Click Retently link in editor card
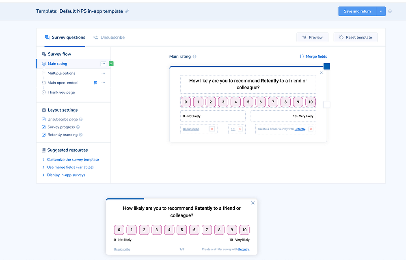Screen dimensions: 406x260 pyautogui.click(x=300, y=129)
